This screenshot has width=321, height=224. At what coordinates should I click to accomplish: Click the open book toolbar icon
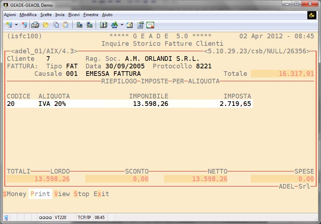pos(104,25)
